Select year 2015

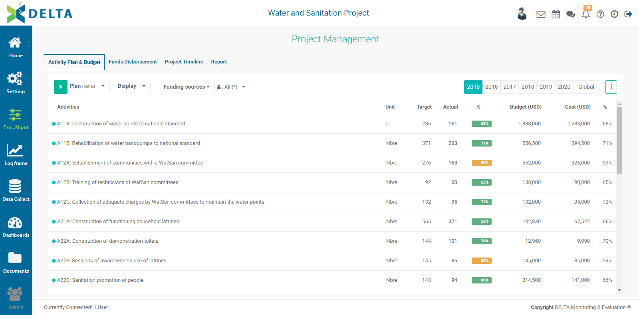[473, 87]
